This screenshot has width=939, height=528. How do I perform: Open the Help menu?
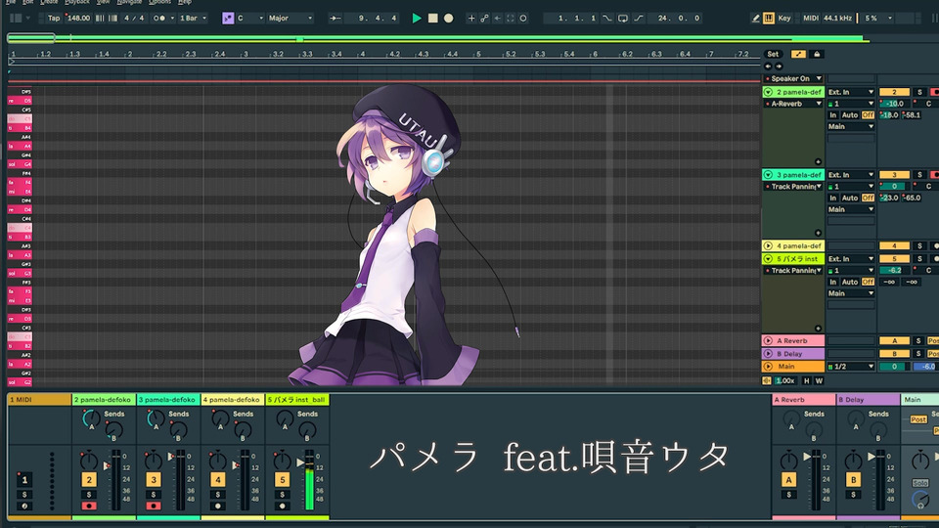coord(185,2)
